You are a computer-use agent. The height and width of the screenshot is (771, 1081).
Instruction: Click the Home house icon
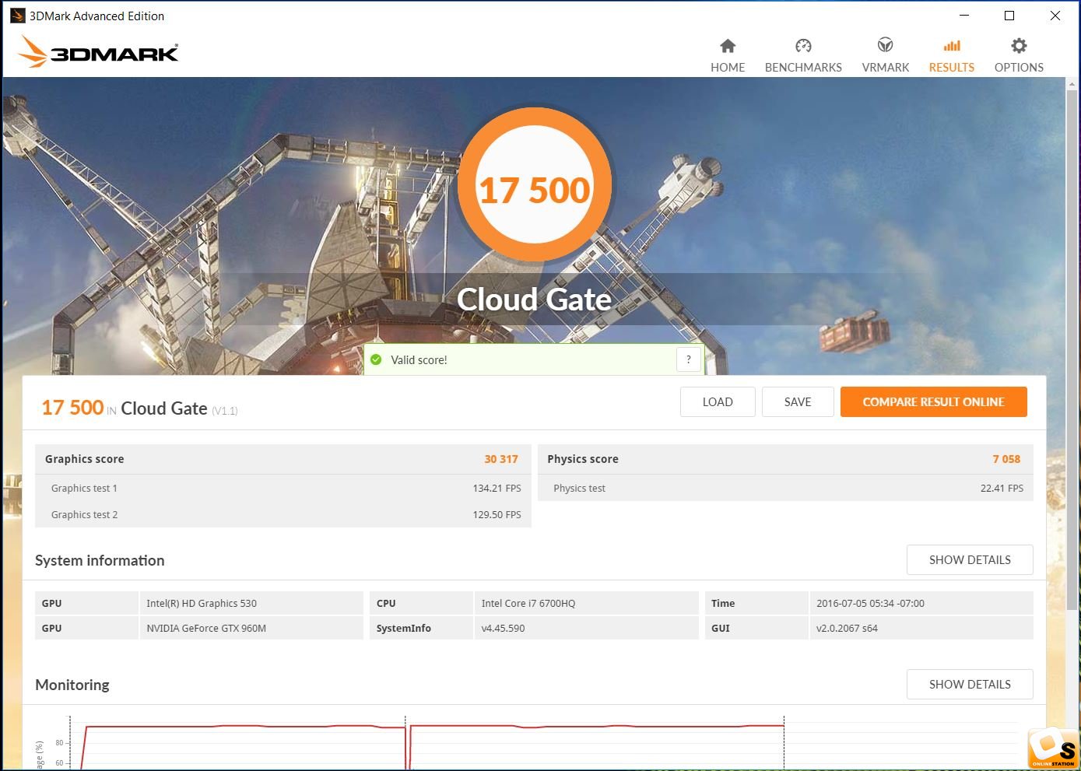tap(728, 45)
